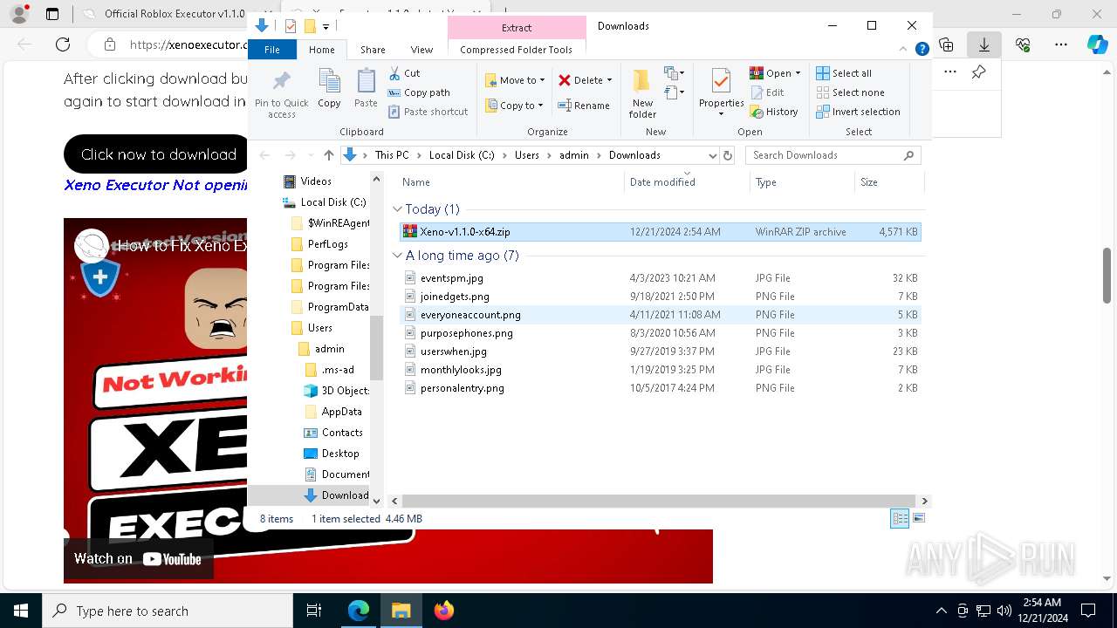Screen dimensions: 1117x628
Task: Switch to the View ribbon tab
Action: click(421, 50)
